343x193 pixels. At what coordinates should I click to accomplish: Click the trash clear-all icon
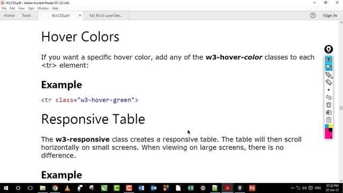click(329, 105)
